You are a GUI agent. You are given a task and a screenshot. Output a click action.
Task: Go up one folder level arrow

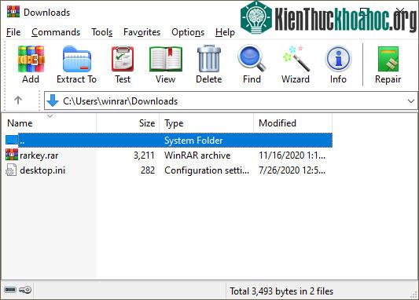[18, 101]
